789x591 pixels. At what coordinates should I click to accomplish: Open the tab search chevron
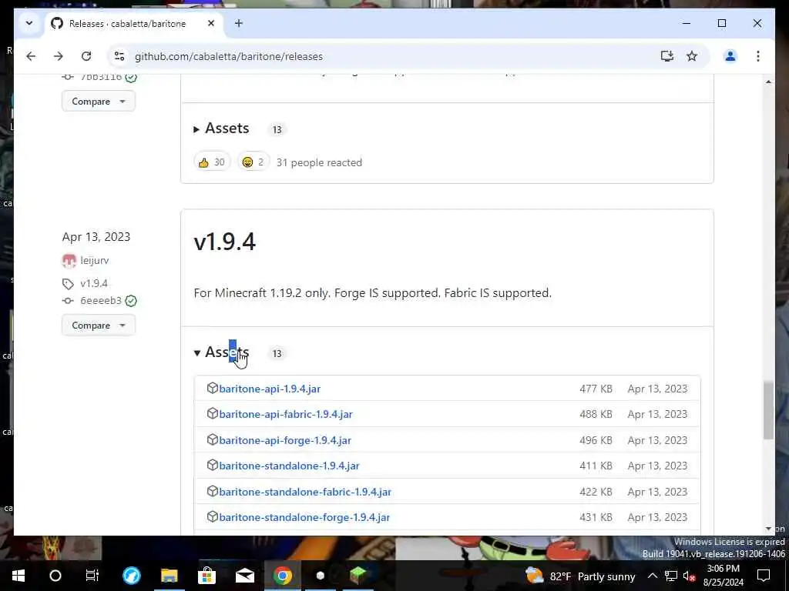(29, 23)
